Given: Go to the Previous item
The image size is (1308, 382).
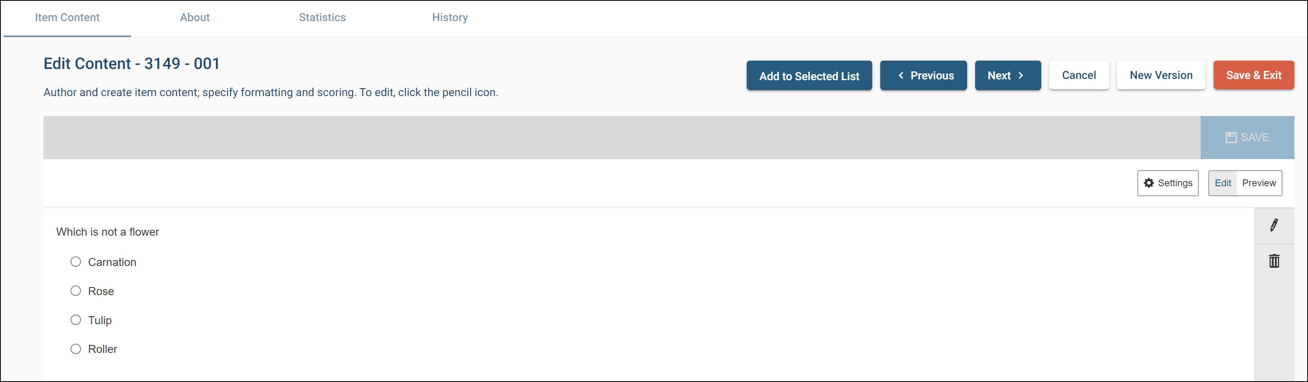Looking at the screenshot, I should (923, 76).
